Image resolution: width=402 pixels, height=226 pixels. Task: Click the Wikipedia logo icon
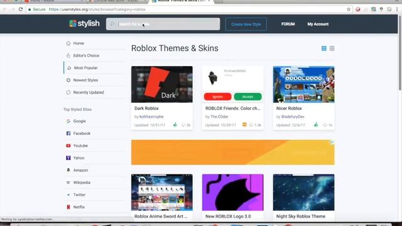point(68,183)
